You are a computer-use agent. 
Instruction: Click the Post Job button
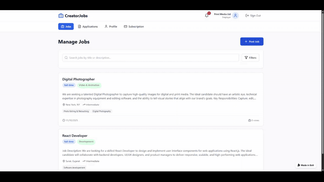point(252,42)
